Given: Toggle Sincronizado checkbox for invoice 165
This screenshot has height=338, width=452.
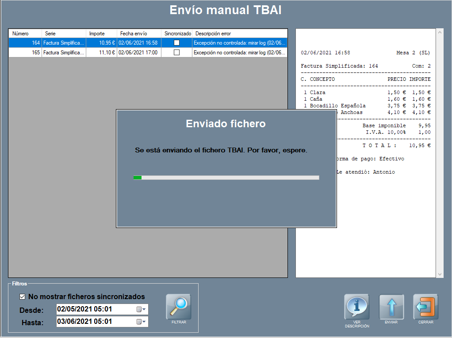Looking at the screenshot, I should tap(176, 52).
